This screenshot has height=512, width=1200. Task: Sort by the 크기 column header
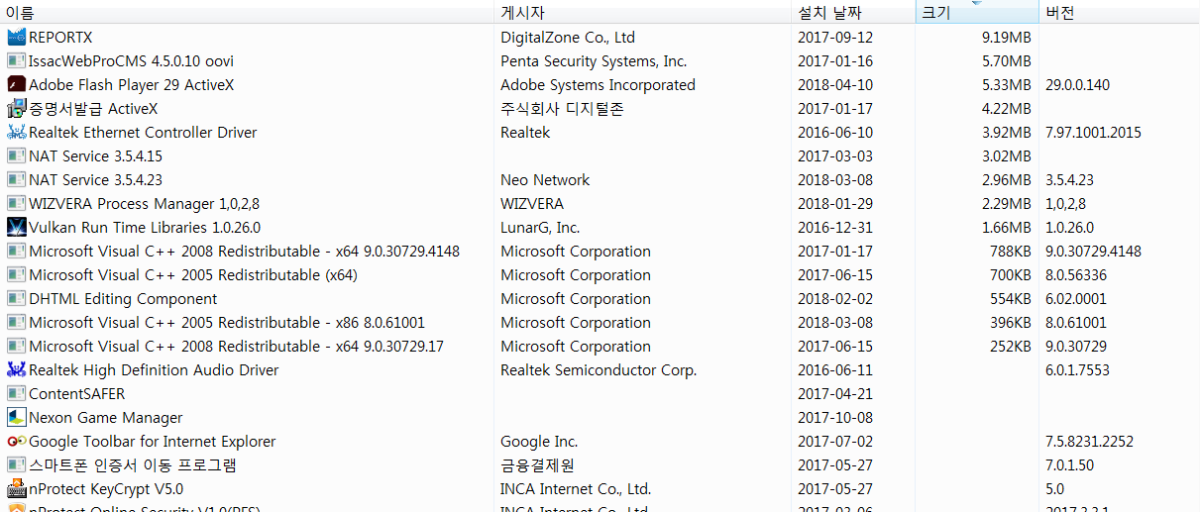pos(977,13)
